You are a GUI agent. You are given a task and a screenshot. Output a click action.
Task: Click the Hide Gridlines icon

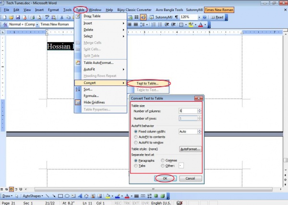point(78,102)
